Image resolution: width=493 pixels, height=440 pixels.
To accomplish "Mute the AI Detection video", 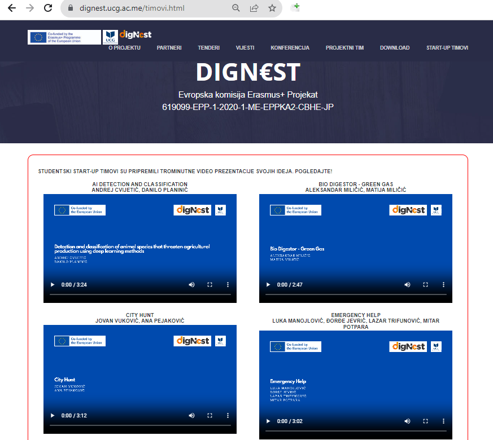I will coord(191,284).
